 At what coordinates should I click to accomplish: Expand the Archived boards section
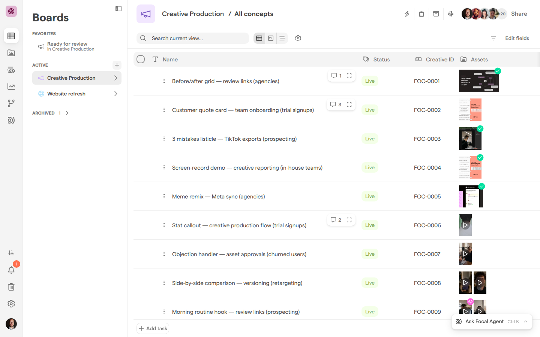point(67,113)
